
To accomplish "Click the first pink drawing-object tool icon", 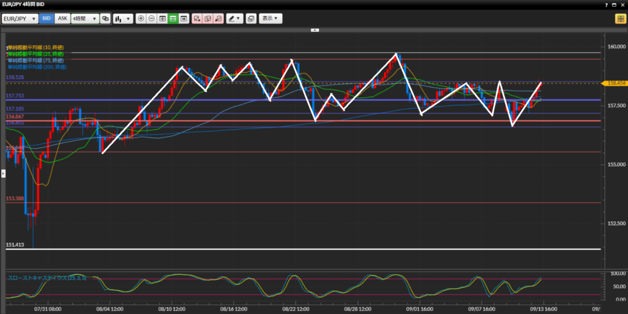I will tap(197, 18).
